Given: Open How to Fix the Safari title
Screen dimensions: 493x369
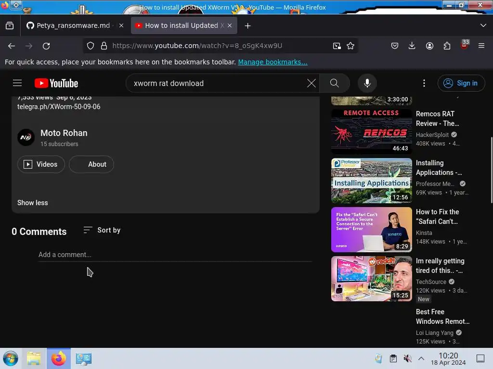Looking at the screenshot, I should pyautogui.click(x=437, y=217).
